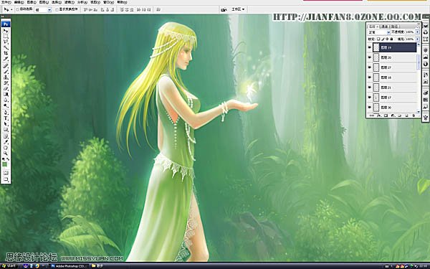Click Auto-Align Layers icon in options bar
Viewport: 430px width, 269px height.
[x=158, y=9]
